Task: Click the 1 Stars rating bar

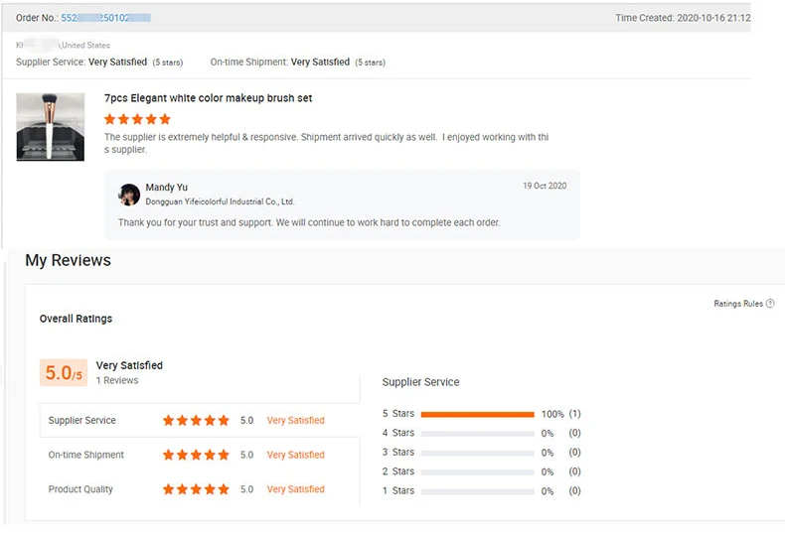Action: (x=477, y=491)
